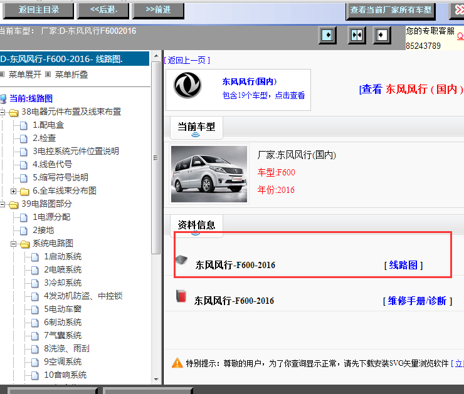Click the gray book icon beside 线路图 entry

pos(181,260)
